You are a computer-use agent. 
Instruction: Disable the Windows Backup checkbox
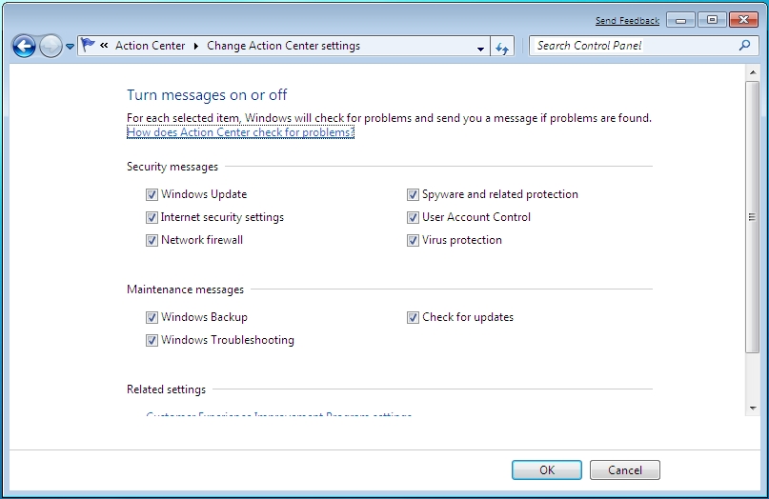(x=152, y=318)
